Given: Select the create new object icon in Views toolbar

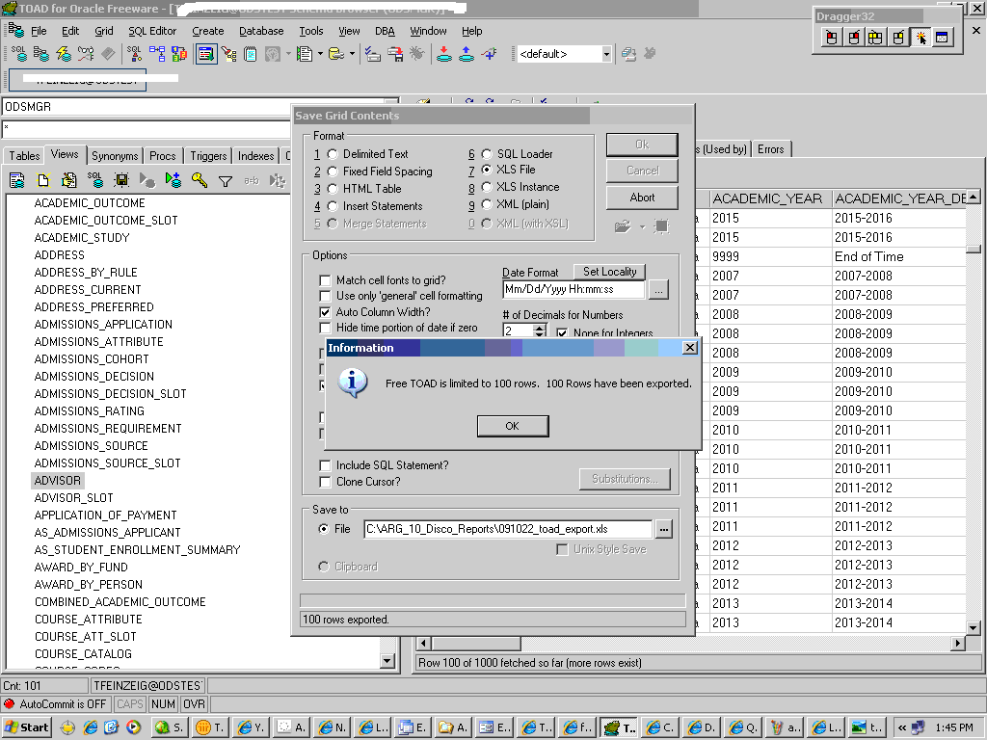Looking at the screenshot, I should coord(42,181).
